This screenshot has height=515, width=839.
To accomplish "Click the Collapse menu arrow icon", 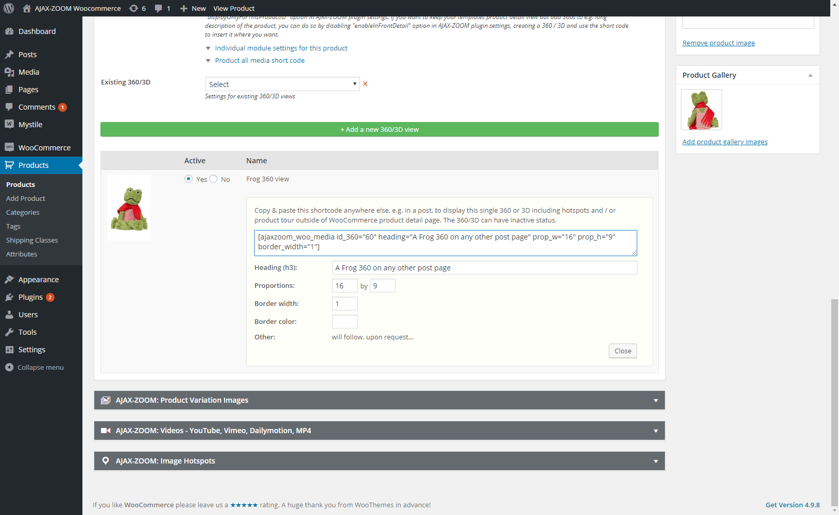I will click(x=9, y=367).
